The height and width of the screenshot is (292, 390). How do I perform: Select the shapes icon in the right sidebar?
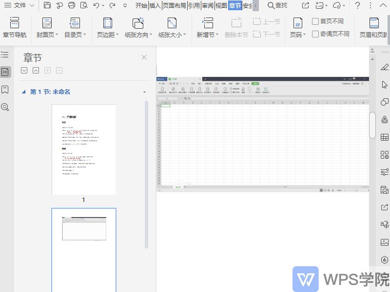[385, 101]
